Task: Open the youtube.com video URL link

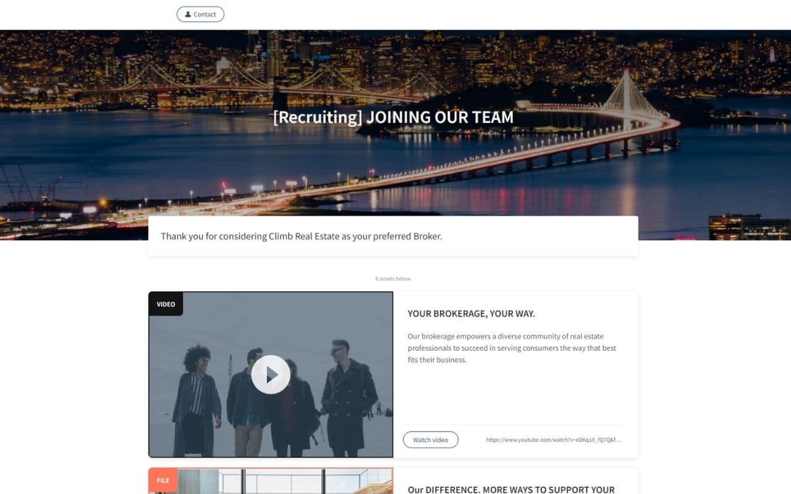Action: [554, 440]
